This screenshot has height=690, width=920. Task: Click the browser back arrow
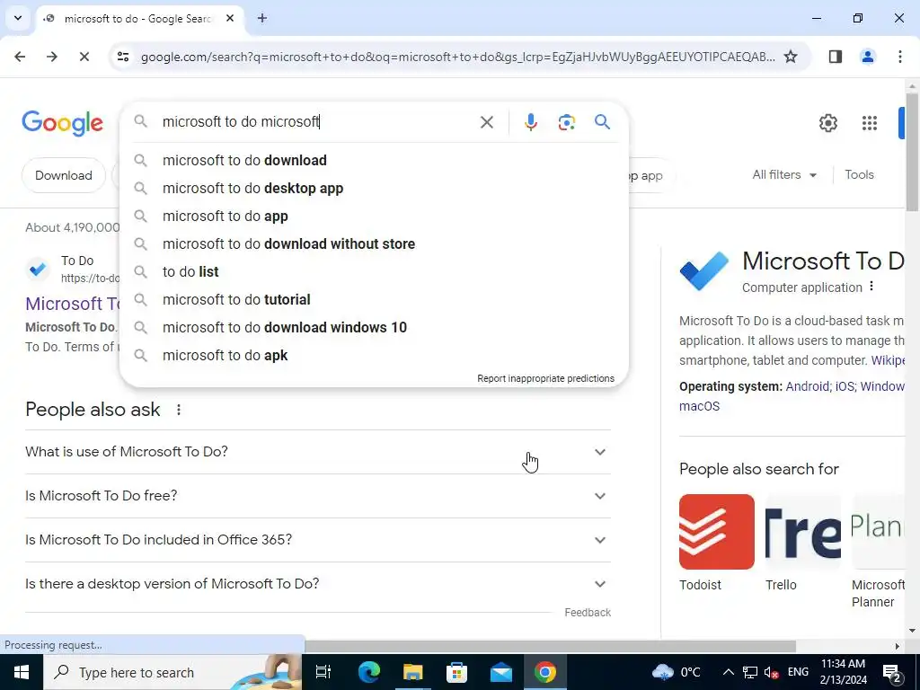coord(20,57)
